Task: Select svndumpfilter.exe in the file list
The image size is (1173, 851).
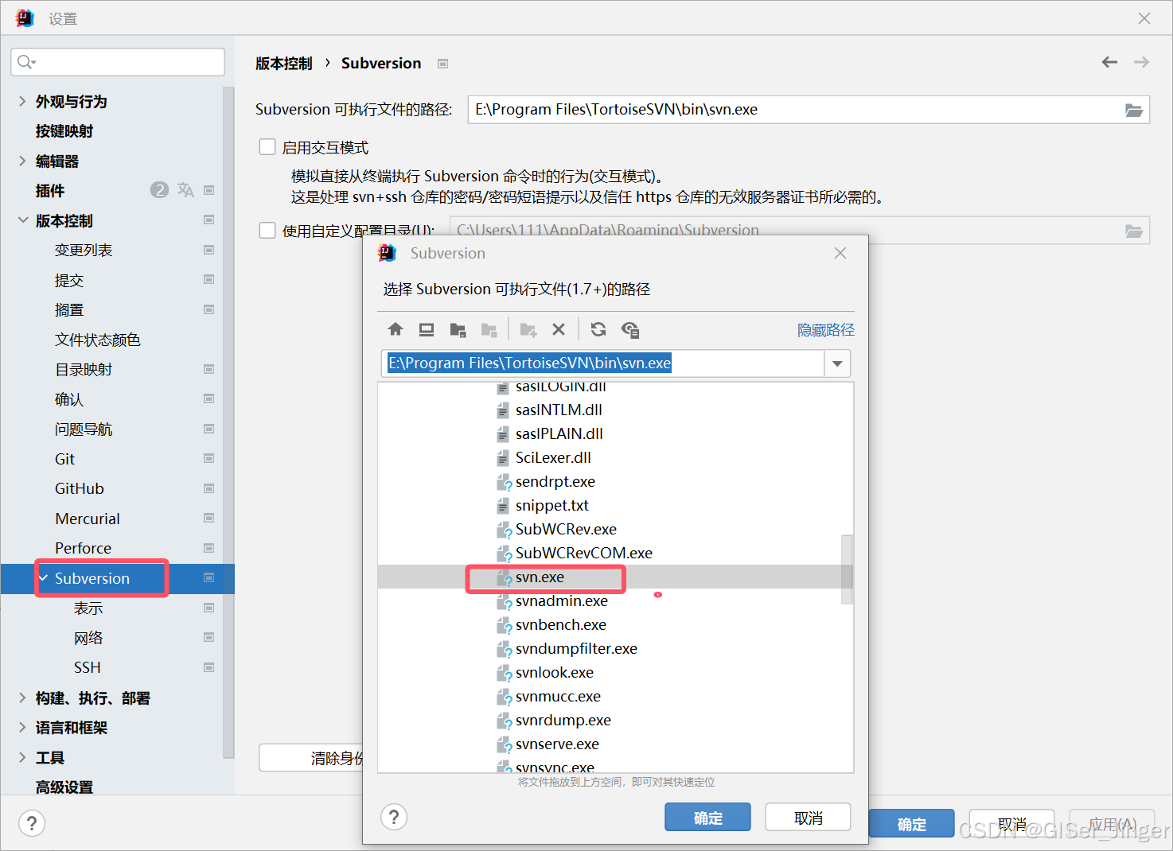Action: click(576, 649)
